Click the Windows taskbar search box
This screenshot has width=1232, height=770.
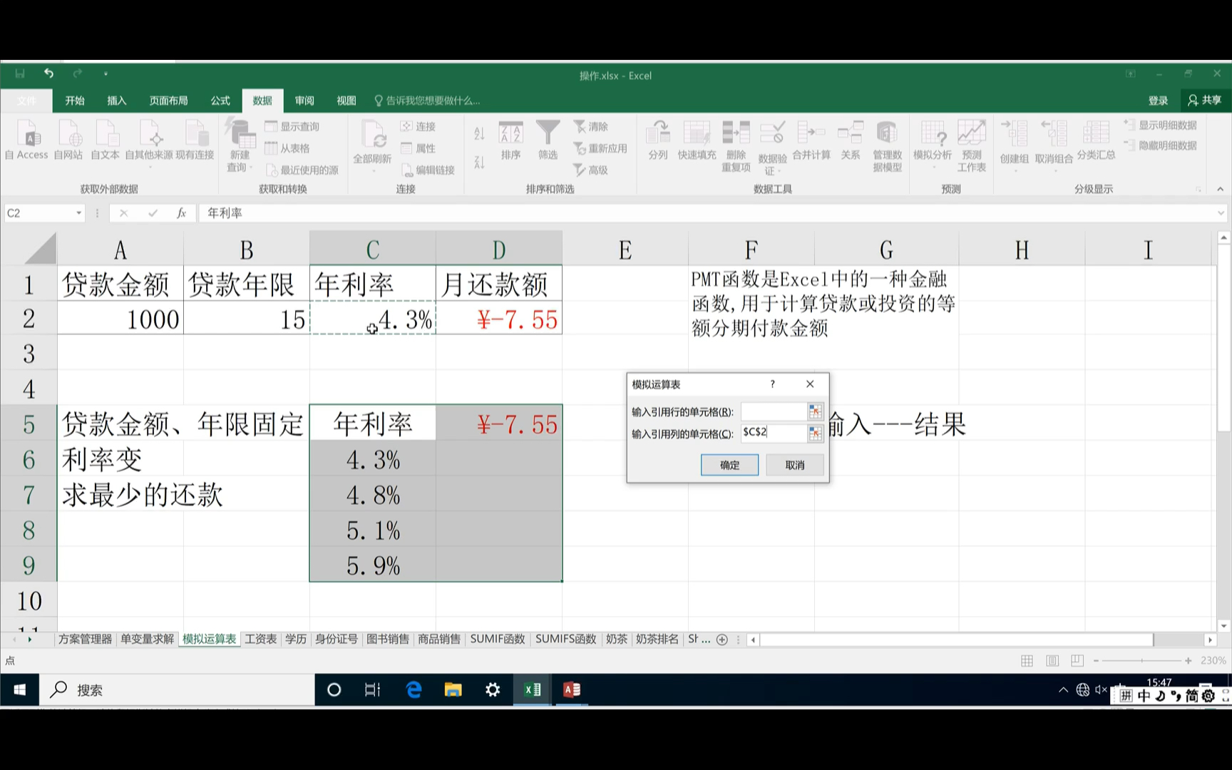pyautogui.click(x=177, y=689)
